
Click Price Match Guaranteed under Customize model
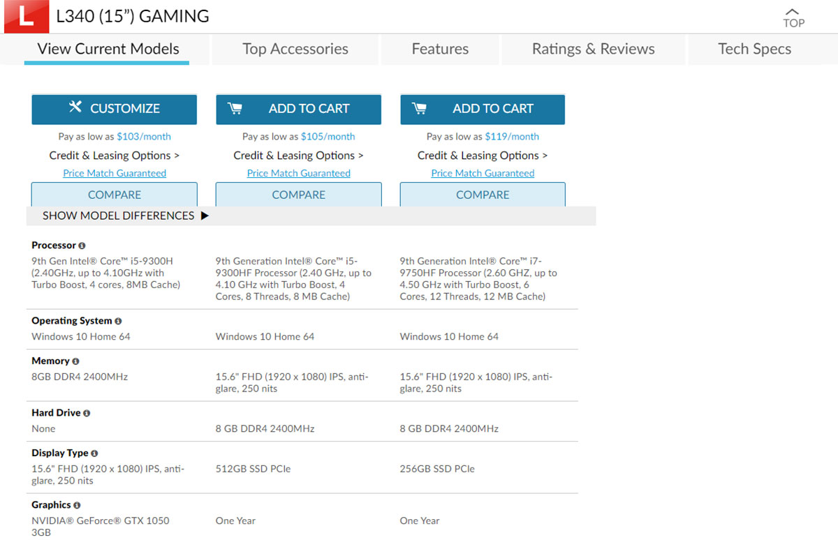[x=115, y=173]
